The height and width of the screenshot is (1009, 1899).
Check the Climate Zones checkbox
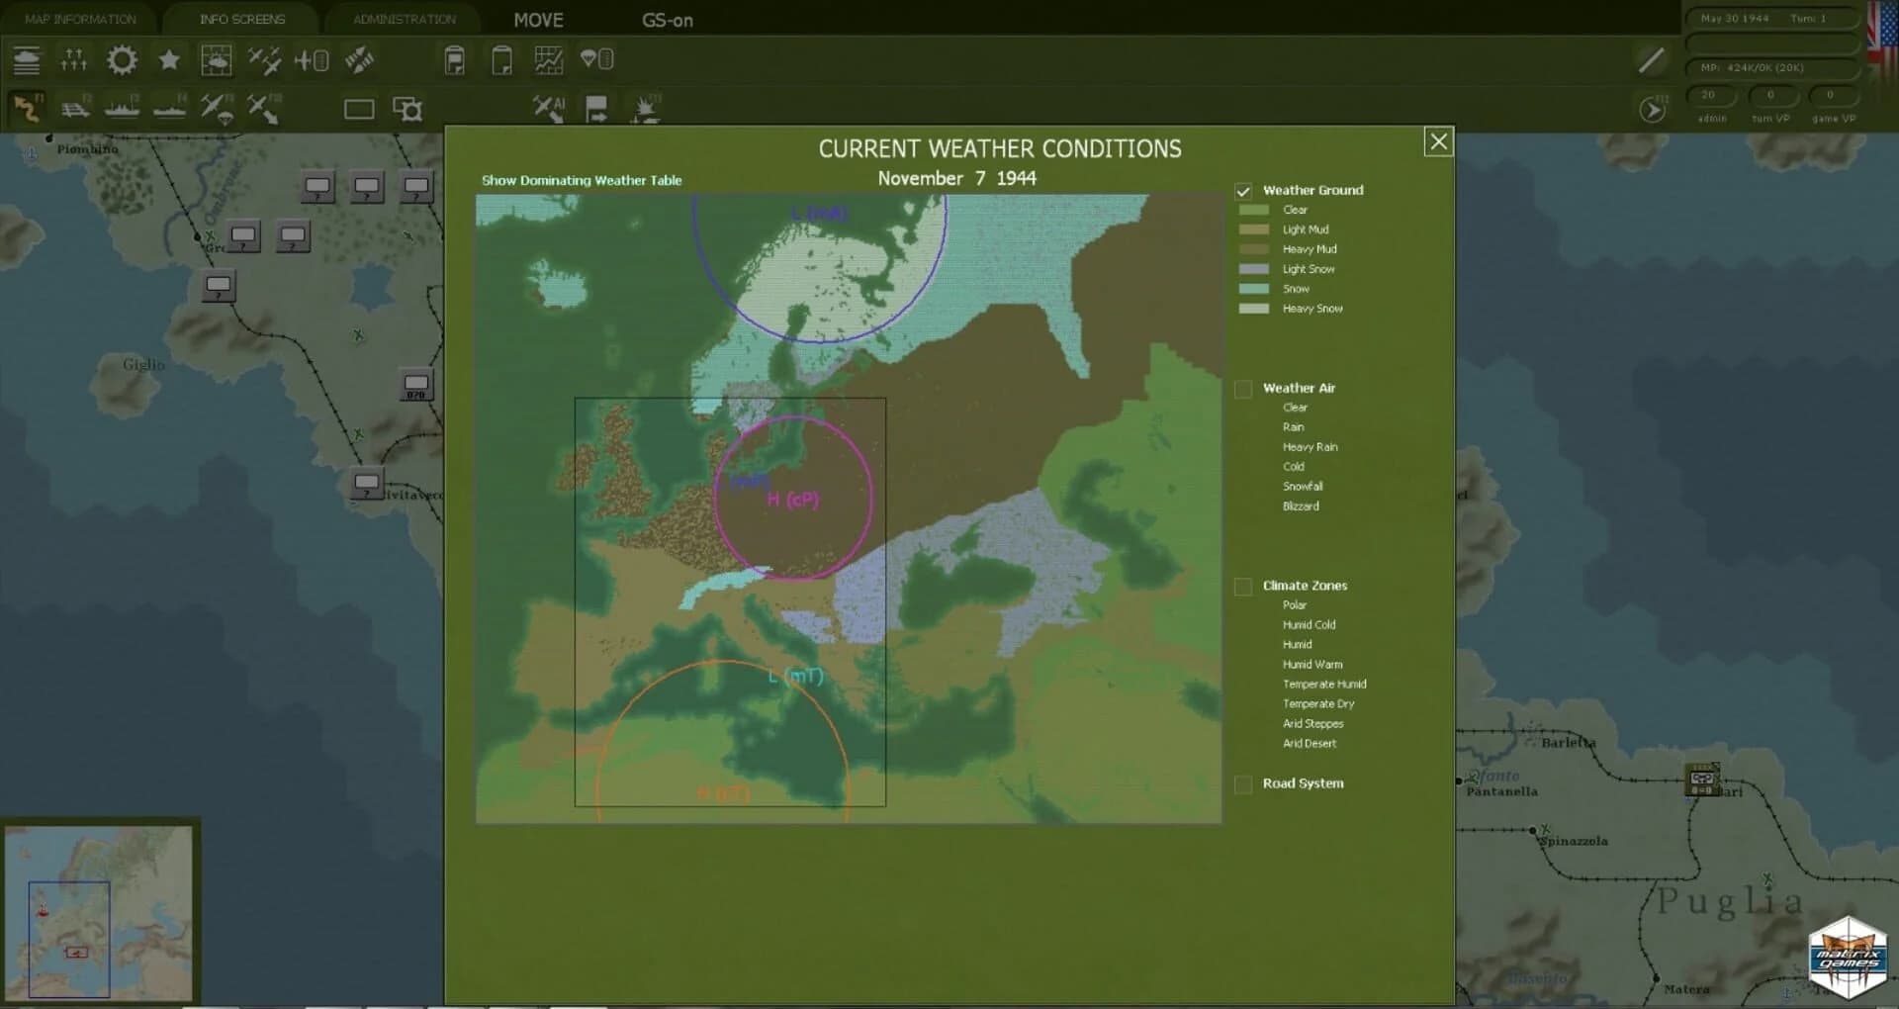click(1244, 586)
